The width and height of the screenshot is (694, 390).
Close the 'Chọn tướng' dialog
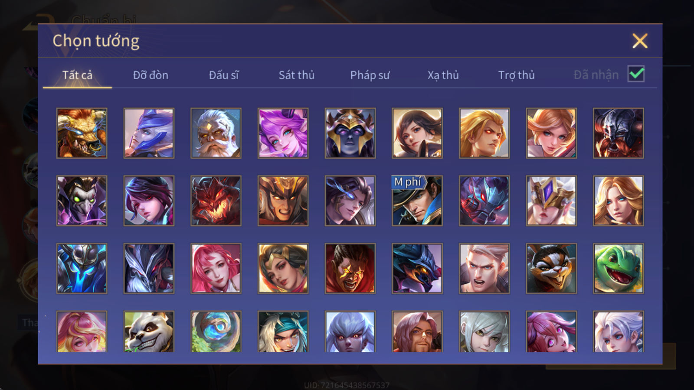(640, 41)
